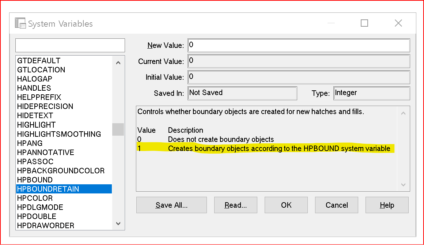Click the value 0 description line
The height and width of the screenshot is (245, 424).
[205, 139]
